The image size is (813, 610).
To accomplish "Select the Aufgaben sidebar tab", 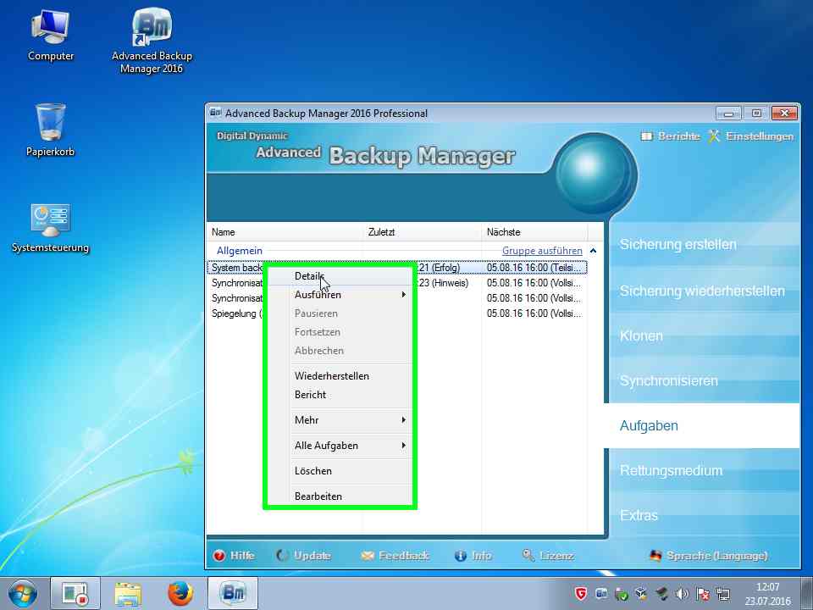I will coord(701,426).
